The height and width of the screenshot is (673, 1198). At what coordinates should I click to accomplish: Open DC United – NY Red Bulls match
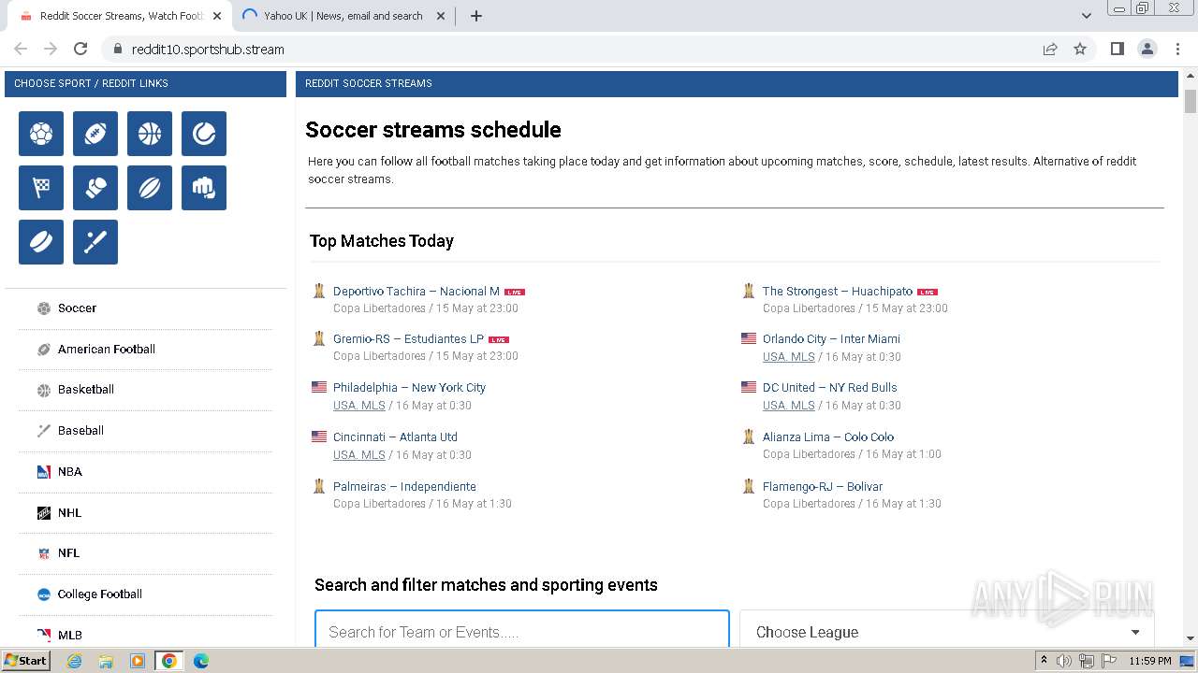click(x=829, y=388)
